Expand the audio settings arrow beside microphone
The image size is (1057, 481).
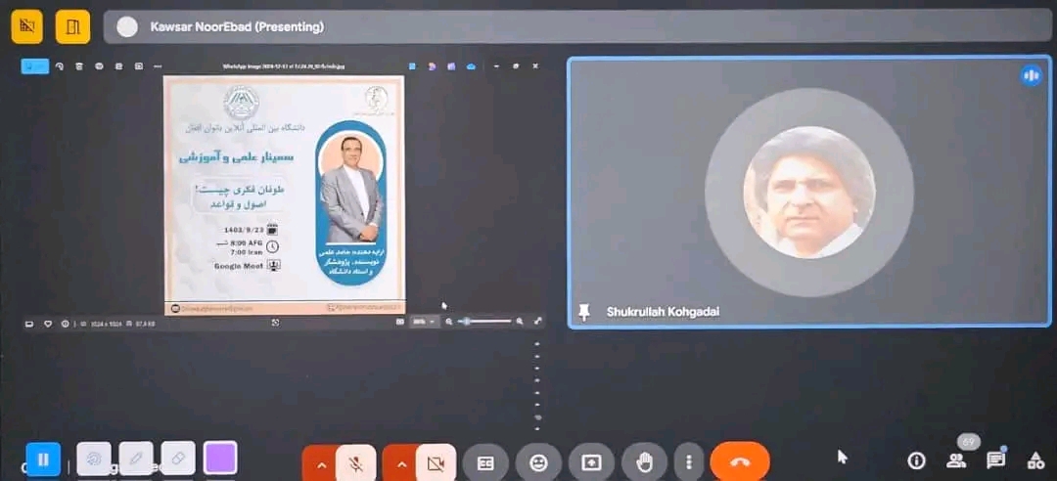pyautogui.click(x=320, y=462)
